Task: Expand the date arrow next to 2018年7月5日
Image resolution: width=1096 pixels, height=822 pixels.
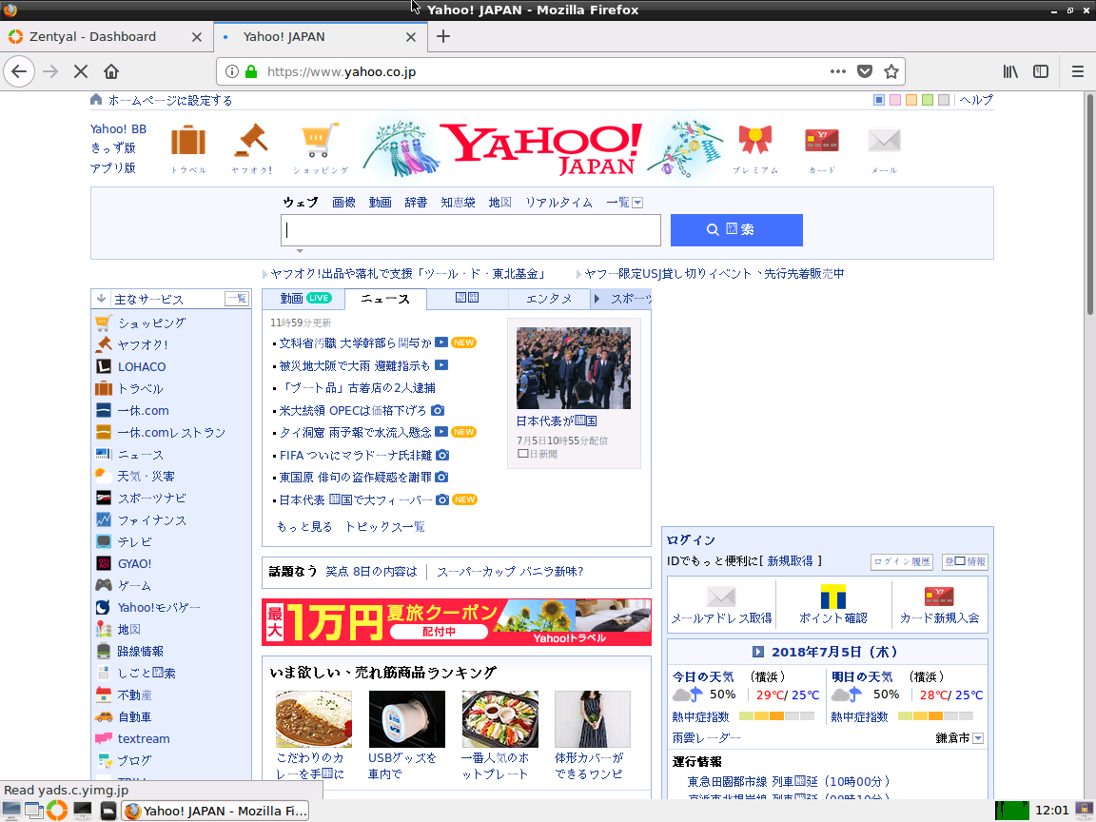Action: coord(757,652)
